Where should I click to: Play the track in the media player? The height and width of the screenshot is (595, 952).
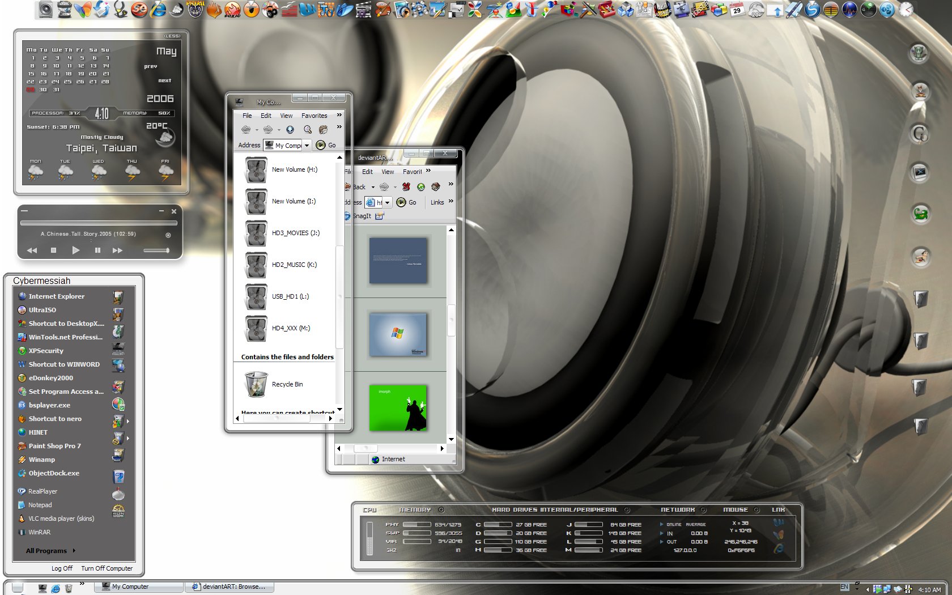pyautogui.click(x=75, y=250)
